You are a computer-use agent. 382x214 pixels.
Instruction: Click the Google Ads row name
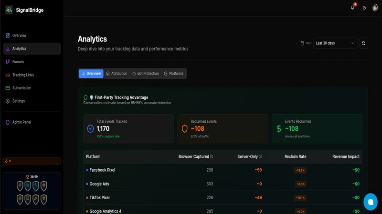(99, 184)
